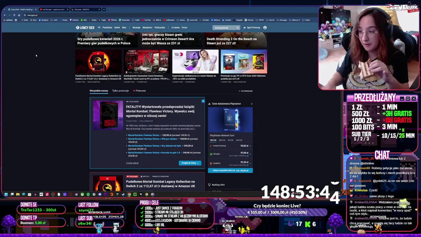This screenshot has height=237, width=421.
Task: Open Minecraft creeper icon in the taskbar
Action: click(135, 194)
